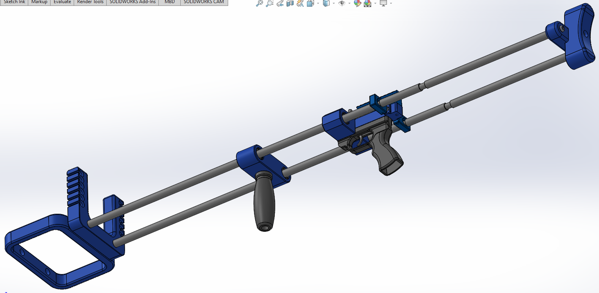
Task: Open the Render Tools tab
Action: 90,2
